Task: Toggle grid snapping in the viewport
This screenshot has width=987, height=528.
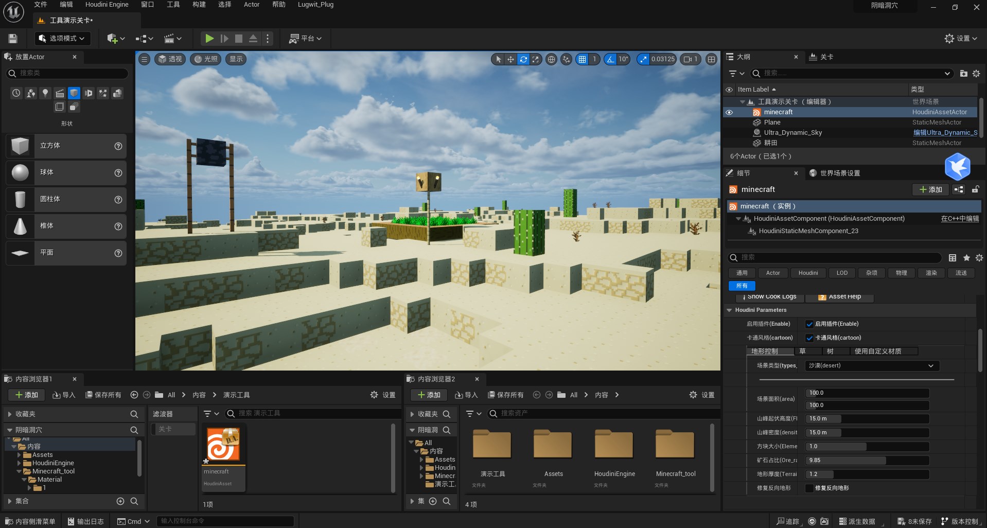Action: click(x=583, y=59)
